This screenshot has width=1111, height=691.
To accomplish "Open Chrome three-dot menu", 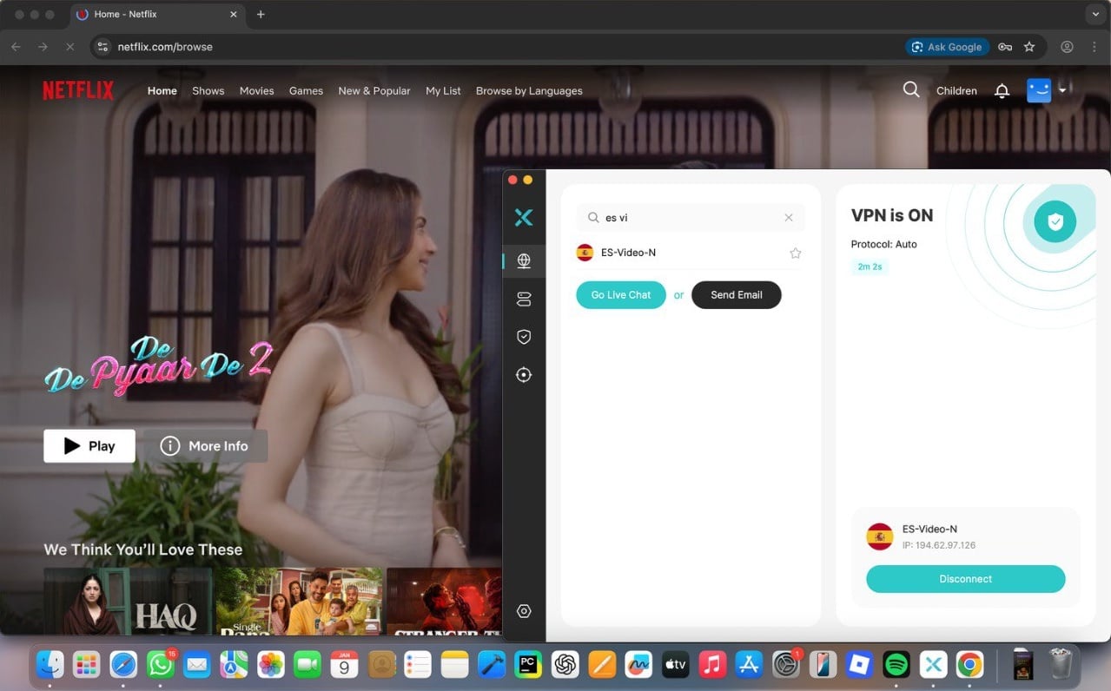I will coord(1094,47).
